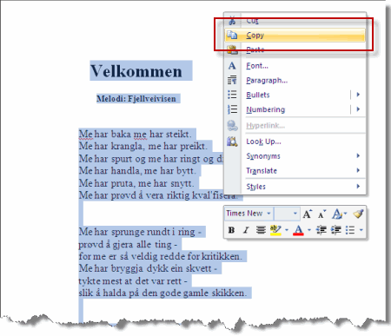Click the Cut scissors icon
Screen dimensions: 391x336
click(x=232, y=21)
